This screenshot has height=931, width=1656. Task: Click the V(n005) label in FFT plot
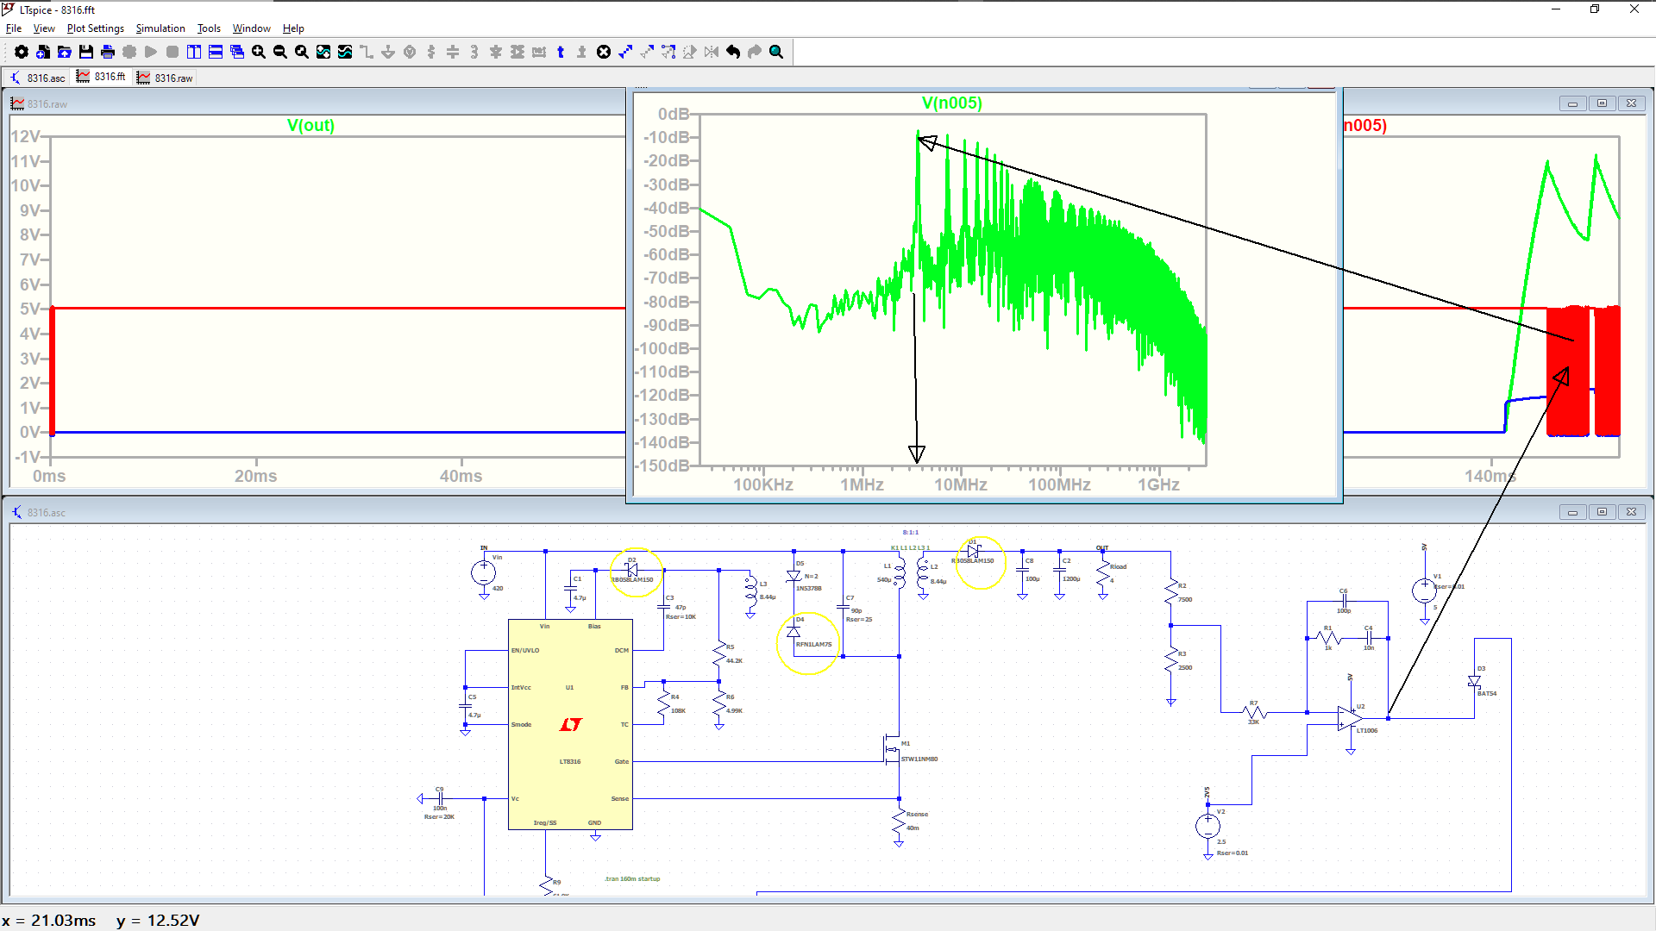[951, 103]
